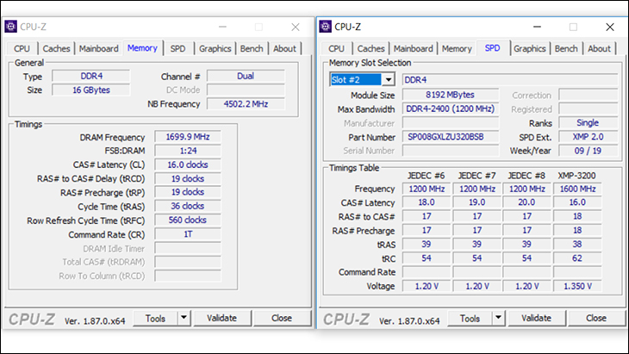Open the About tab in right window
Viewport: 629px width, 354px height.
(600, 48)
